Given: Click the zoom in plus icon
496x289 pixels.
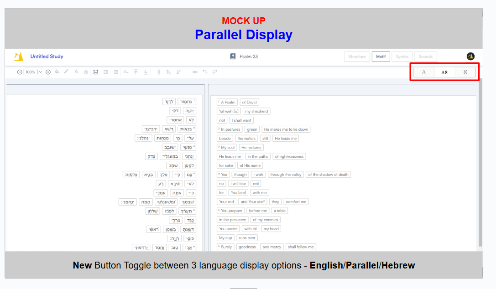Looking at the screenshot, I should (x=48, y=72).
